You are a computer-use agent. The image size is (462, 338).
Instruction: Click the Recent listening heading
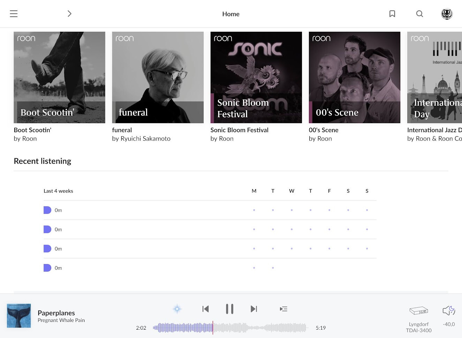tap(43, 161)
